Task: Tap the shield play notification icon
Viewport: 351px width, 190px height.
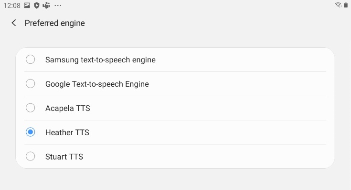Action: point(36,5)
